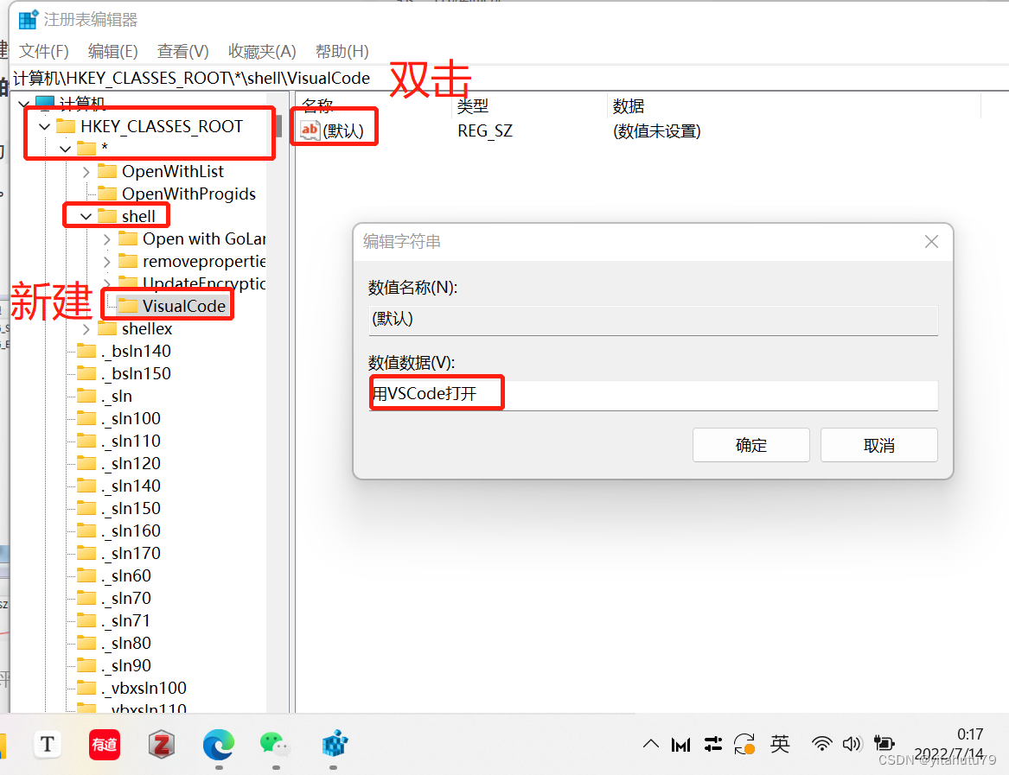Select the ._sln71 key
The height and width of the screenshot is (775, 1009).
[x=126, y=620]
